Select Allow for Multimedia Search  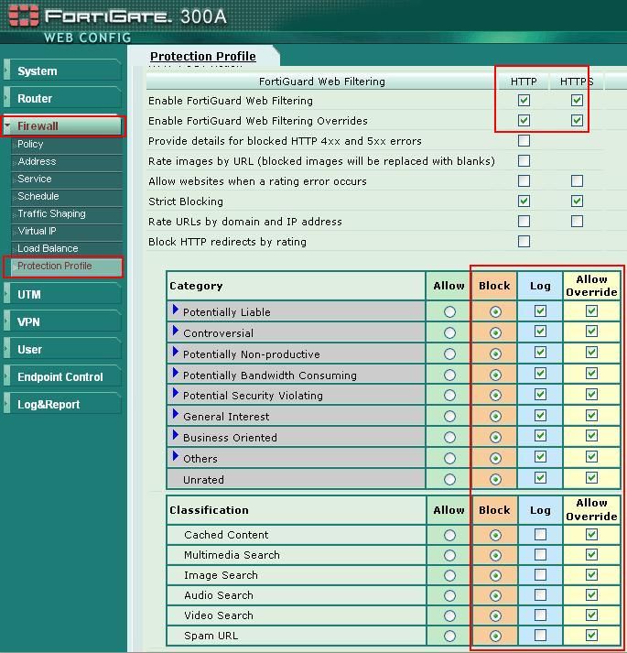point(449,555)
